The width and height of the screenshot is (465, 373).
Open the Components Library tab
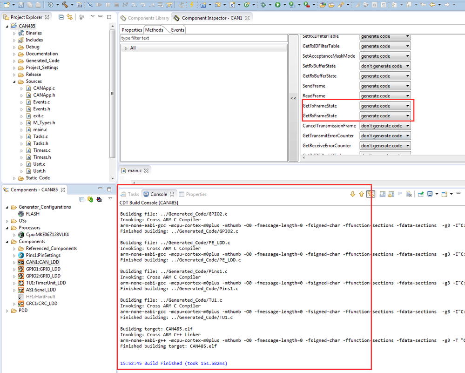click(x=145, y=18)
